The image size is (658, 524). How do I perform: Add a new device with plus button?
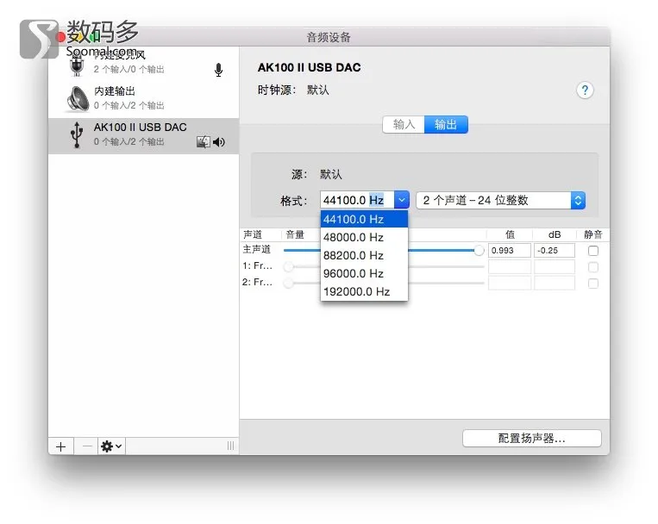coord(61,446)
